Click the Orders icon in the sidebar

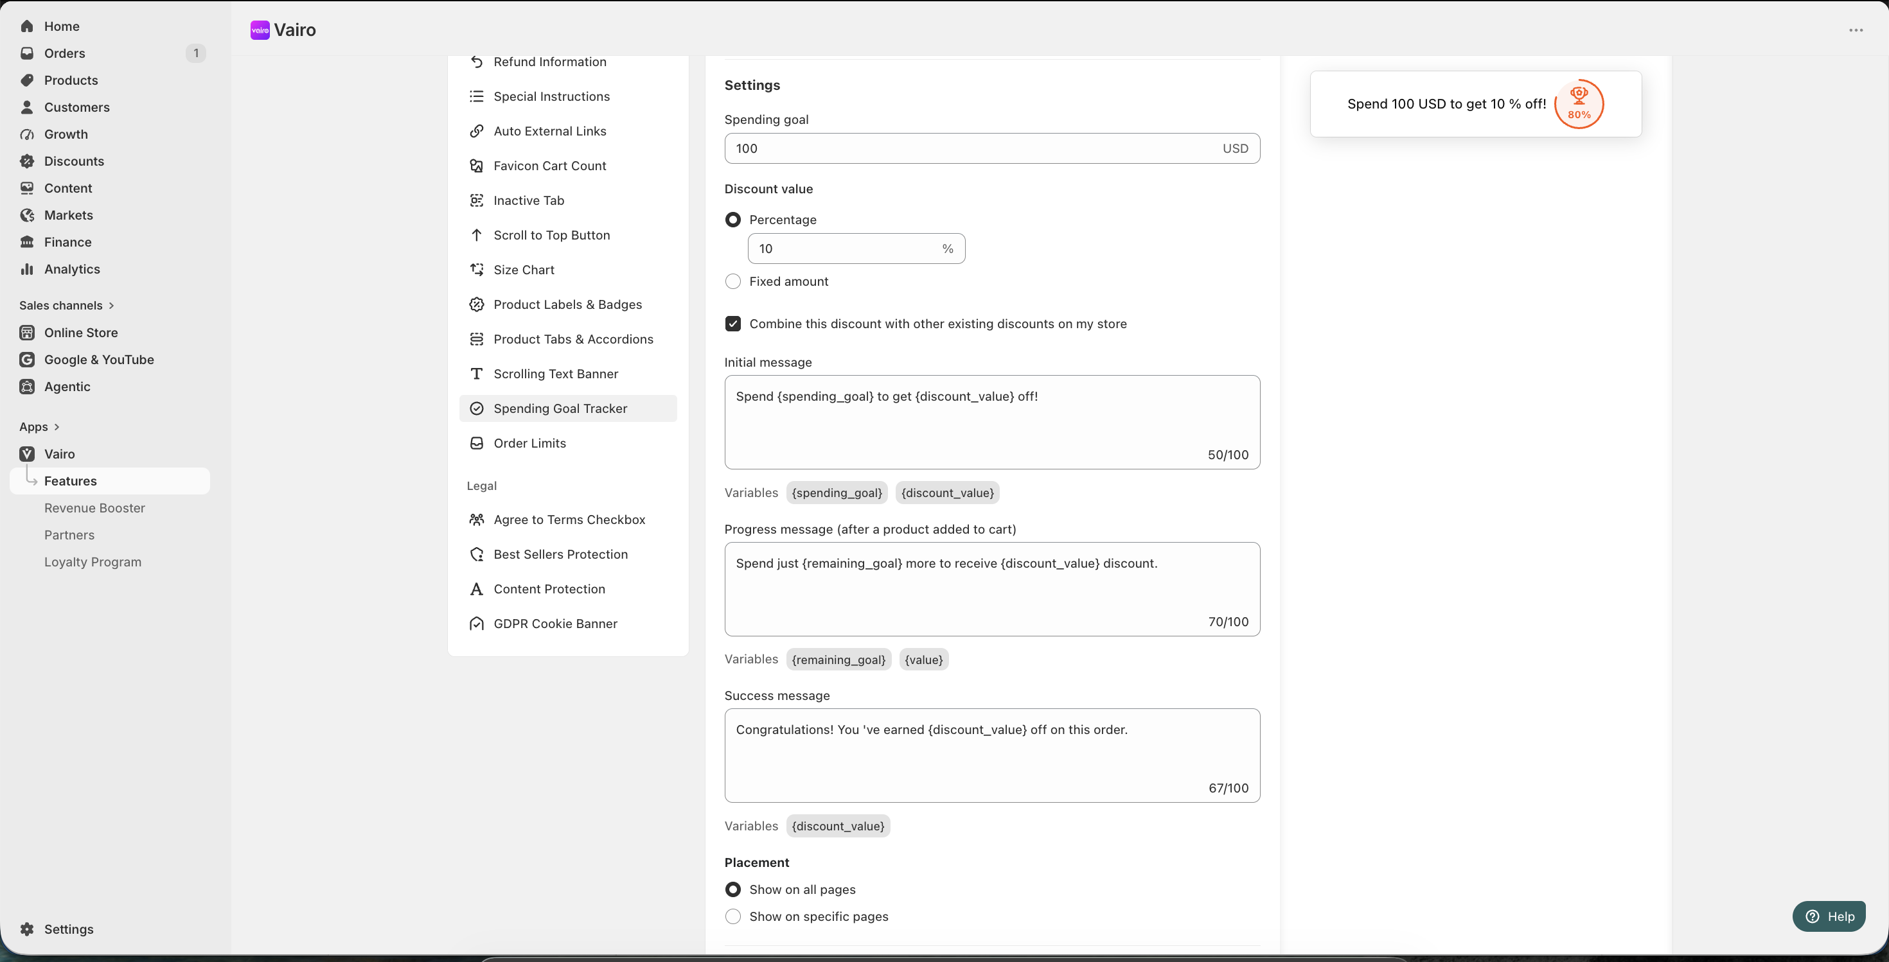27,53
